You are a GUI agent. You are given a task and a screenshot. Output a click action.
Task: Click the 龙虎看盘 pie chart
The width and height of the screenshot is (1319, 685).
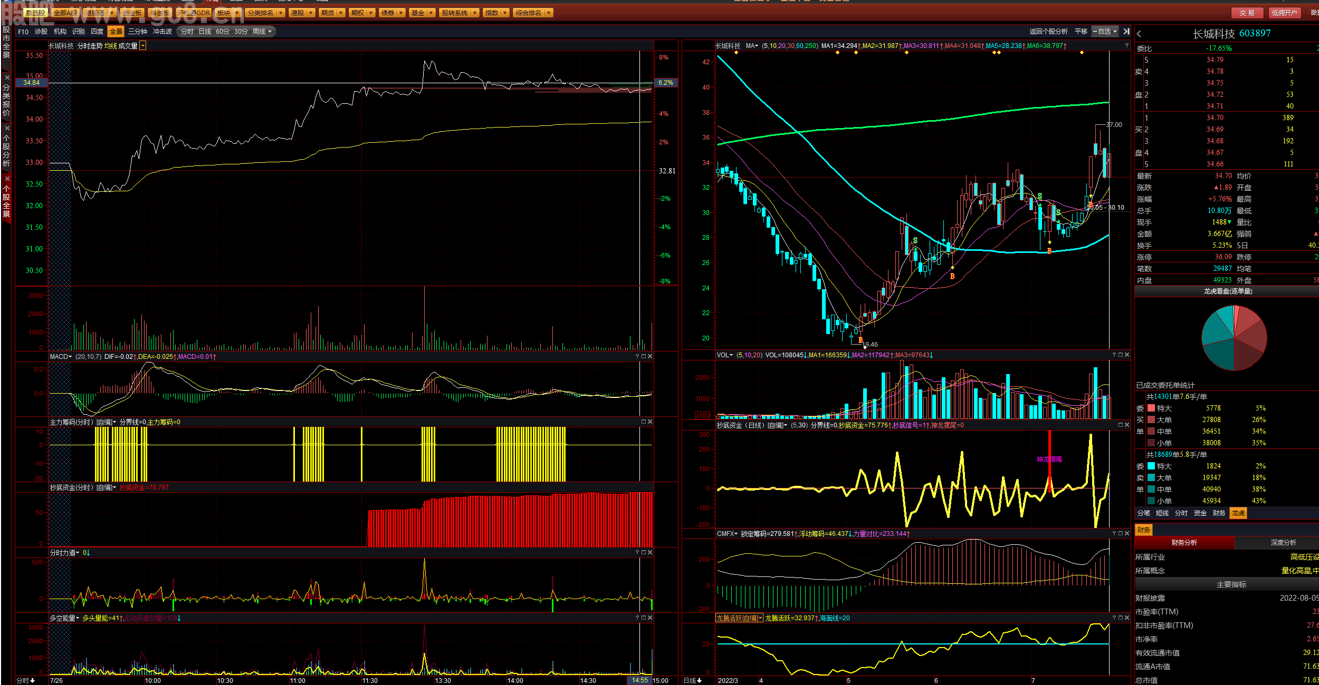click(1234, 338)
